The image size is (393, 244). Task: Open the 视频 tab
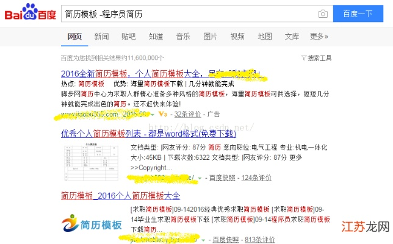(x=237, y=37)
